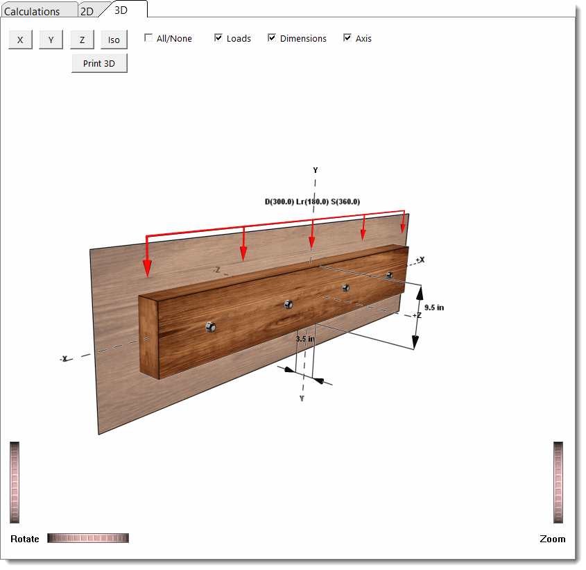Uncheck the Dimensions option
This screenshot has width=586, height=570.
click(272, 38)
